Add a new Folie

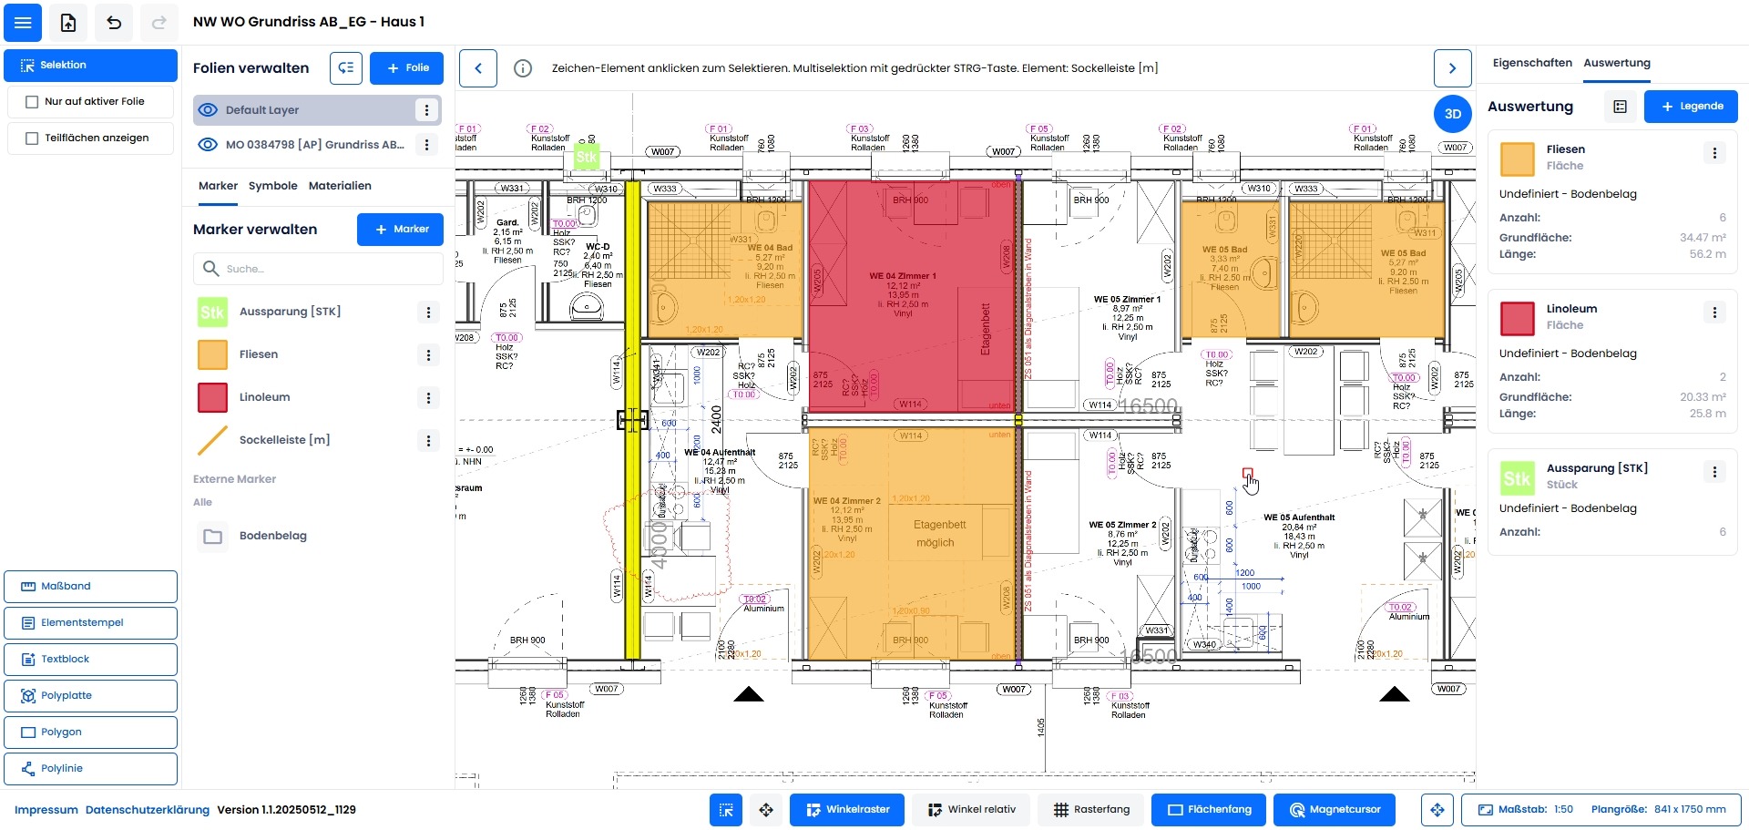pyautogui.click(x=407, y=68)
